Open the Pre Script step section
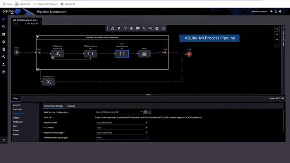Screen dimensions: 290x163 17,109
